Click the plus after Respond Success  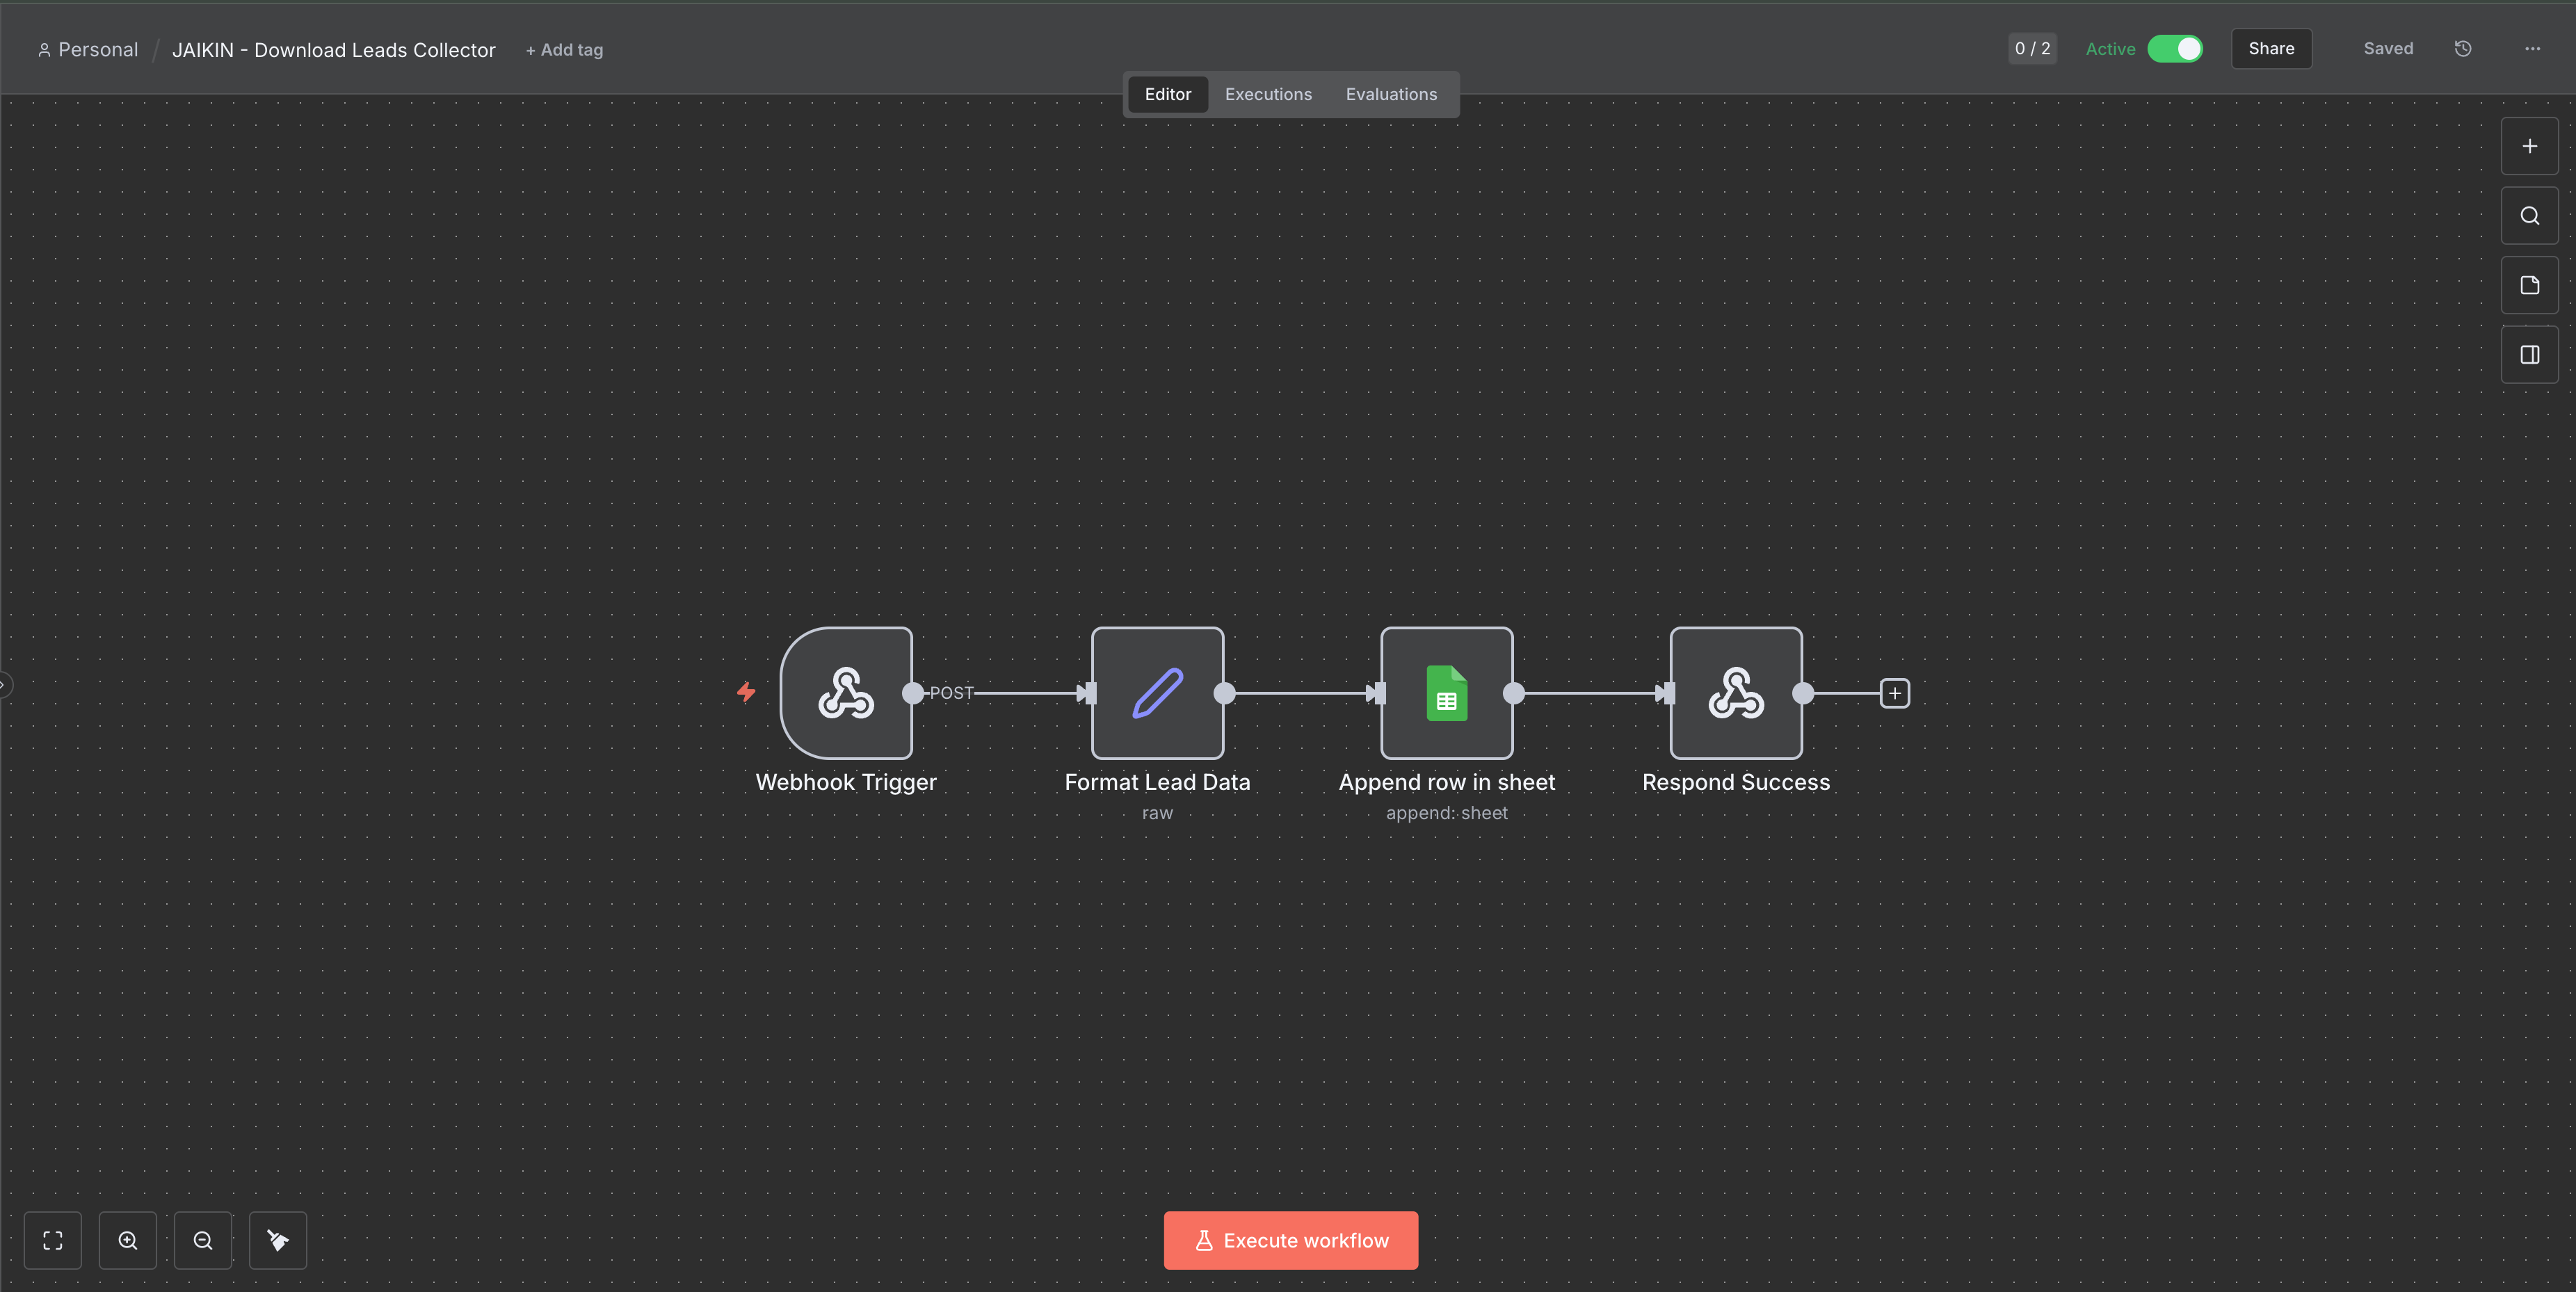pyautogui.click(x=1894, y=693)
